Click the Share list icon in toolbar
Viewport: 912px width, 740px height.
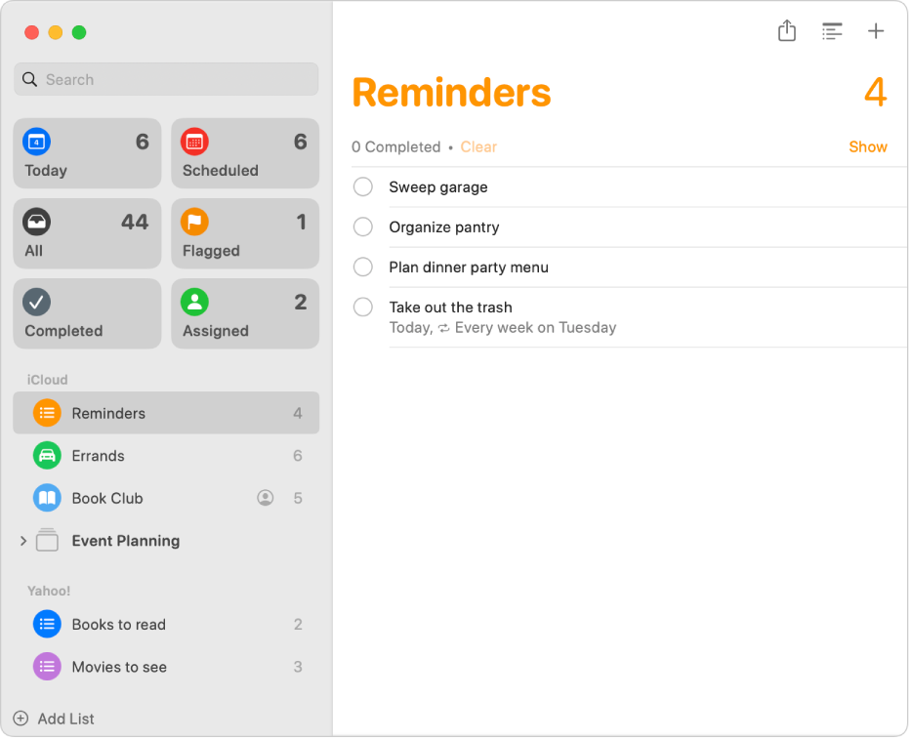tap(787, 31)
